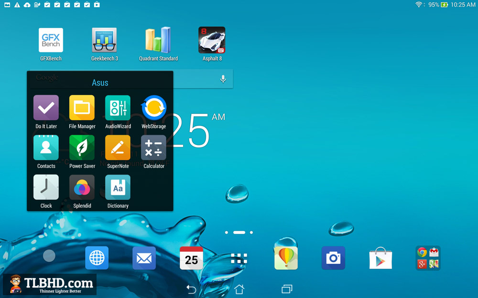Image resolution: width=478 pixels, height=298 pixels.
Task: Open the Calendar showing 25
Action: [192, 258]
